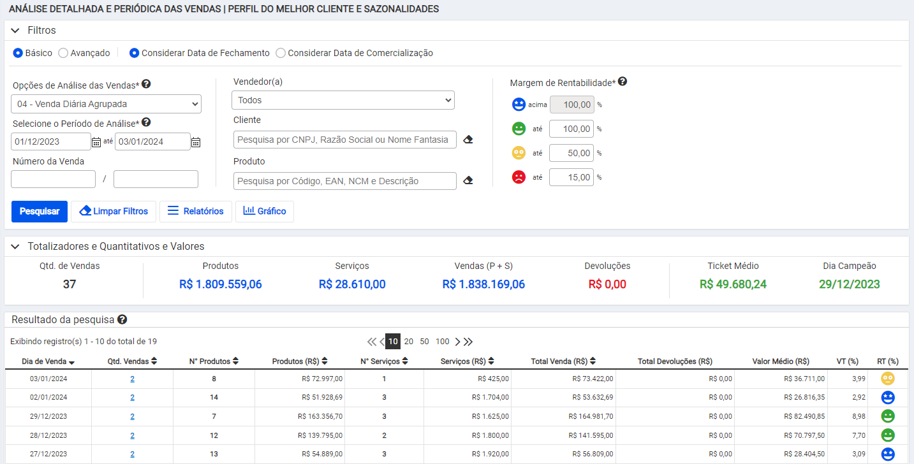The image size is (914, 464).
Task: Open Opções de Análise das Vendas dropdown
Action: [x=107, y=104]
